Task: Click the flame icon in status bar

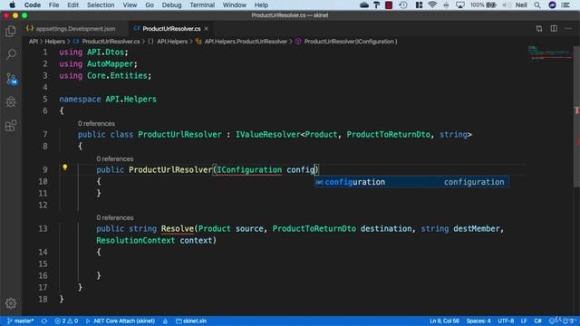Action: (165, 321)
